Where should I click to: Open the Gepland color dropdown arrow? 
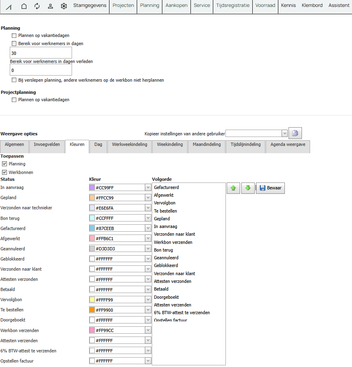148,198
